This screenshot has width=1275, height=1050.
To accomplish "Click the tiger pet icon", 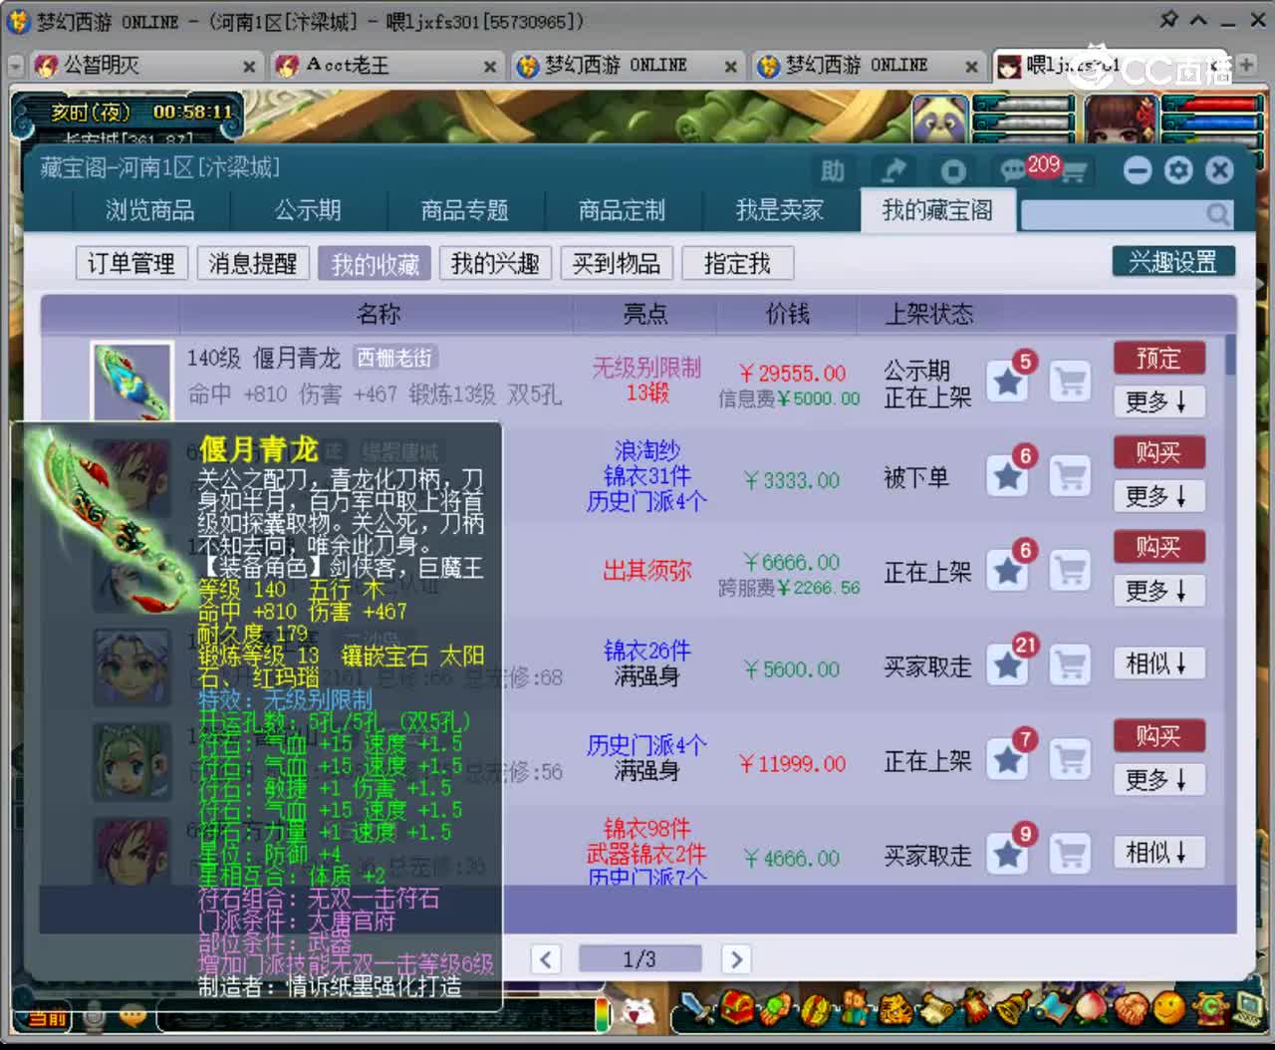I will click(x=893, y=1009).
